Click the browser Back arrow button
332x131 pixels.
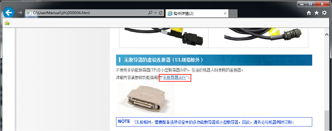9,13
